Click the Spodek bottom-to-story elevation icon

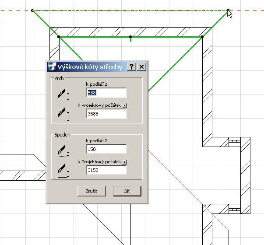pyautogui.click(x=63, y=151)
